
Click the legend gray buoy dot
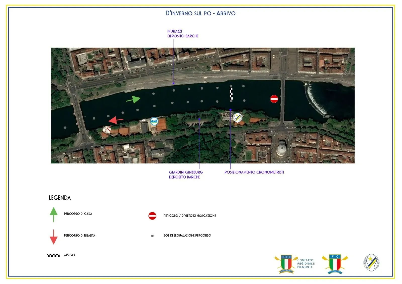(x=152, y=236)
